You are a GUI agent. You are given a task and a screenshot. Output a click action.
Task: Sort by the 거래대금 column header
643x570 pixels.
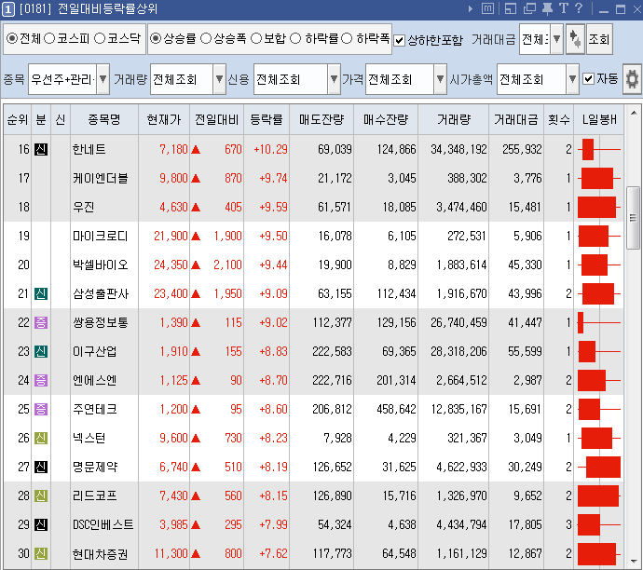(x=516, y=119)
